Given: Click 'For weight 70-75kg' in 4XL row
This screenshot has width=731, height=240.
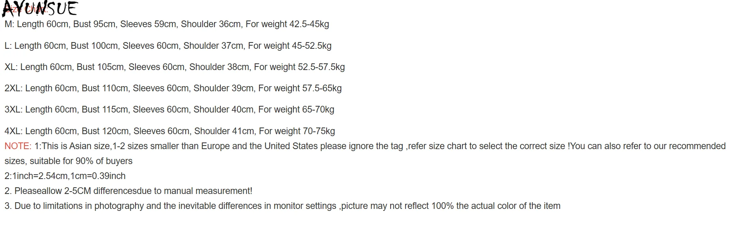Looking at the screenshot, I should coord(297,131).
